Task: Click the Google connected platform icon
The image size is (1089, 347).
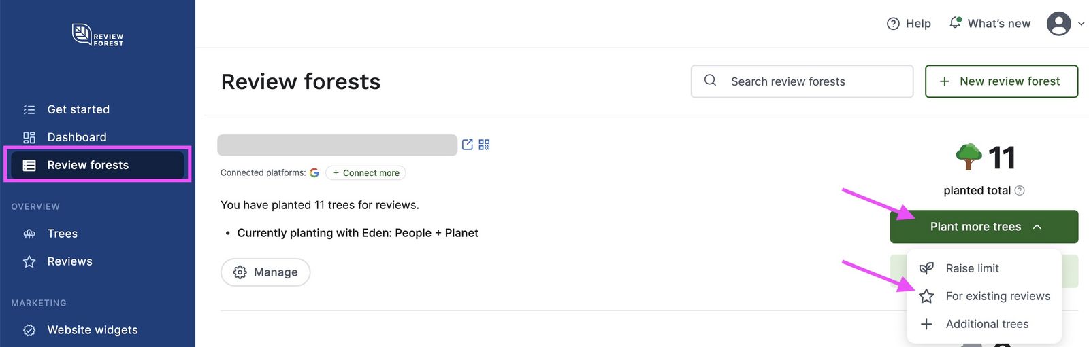Action: point(314,173)
